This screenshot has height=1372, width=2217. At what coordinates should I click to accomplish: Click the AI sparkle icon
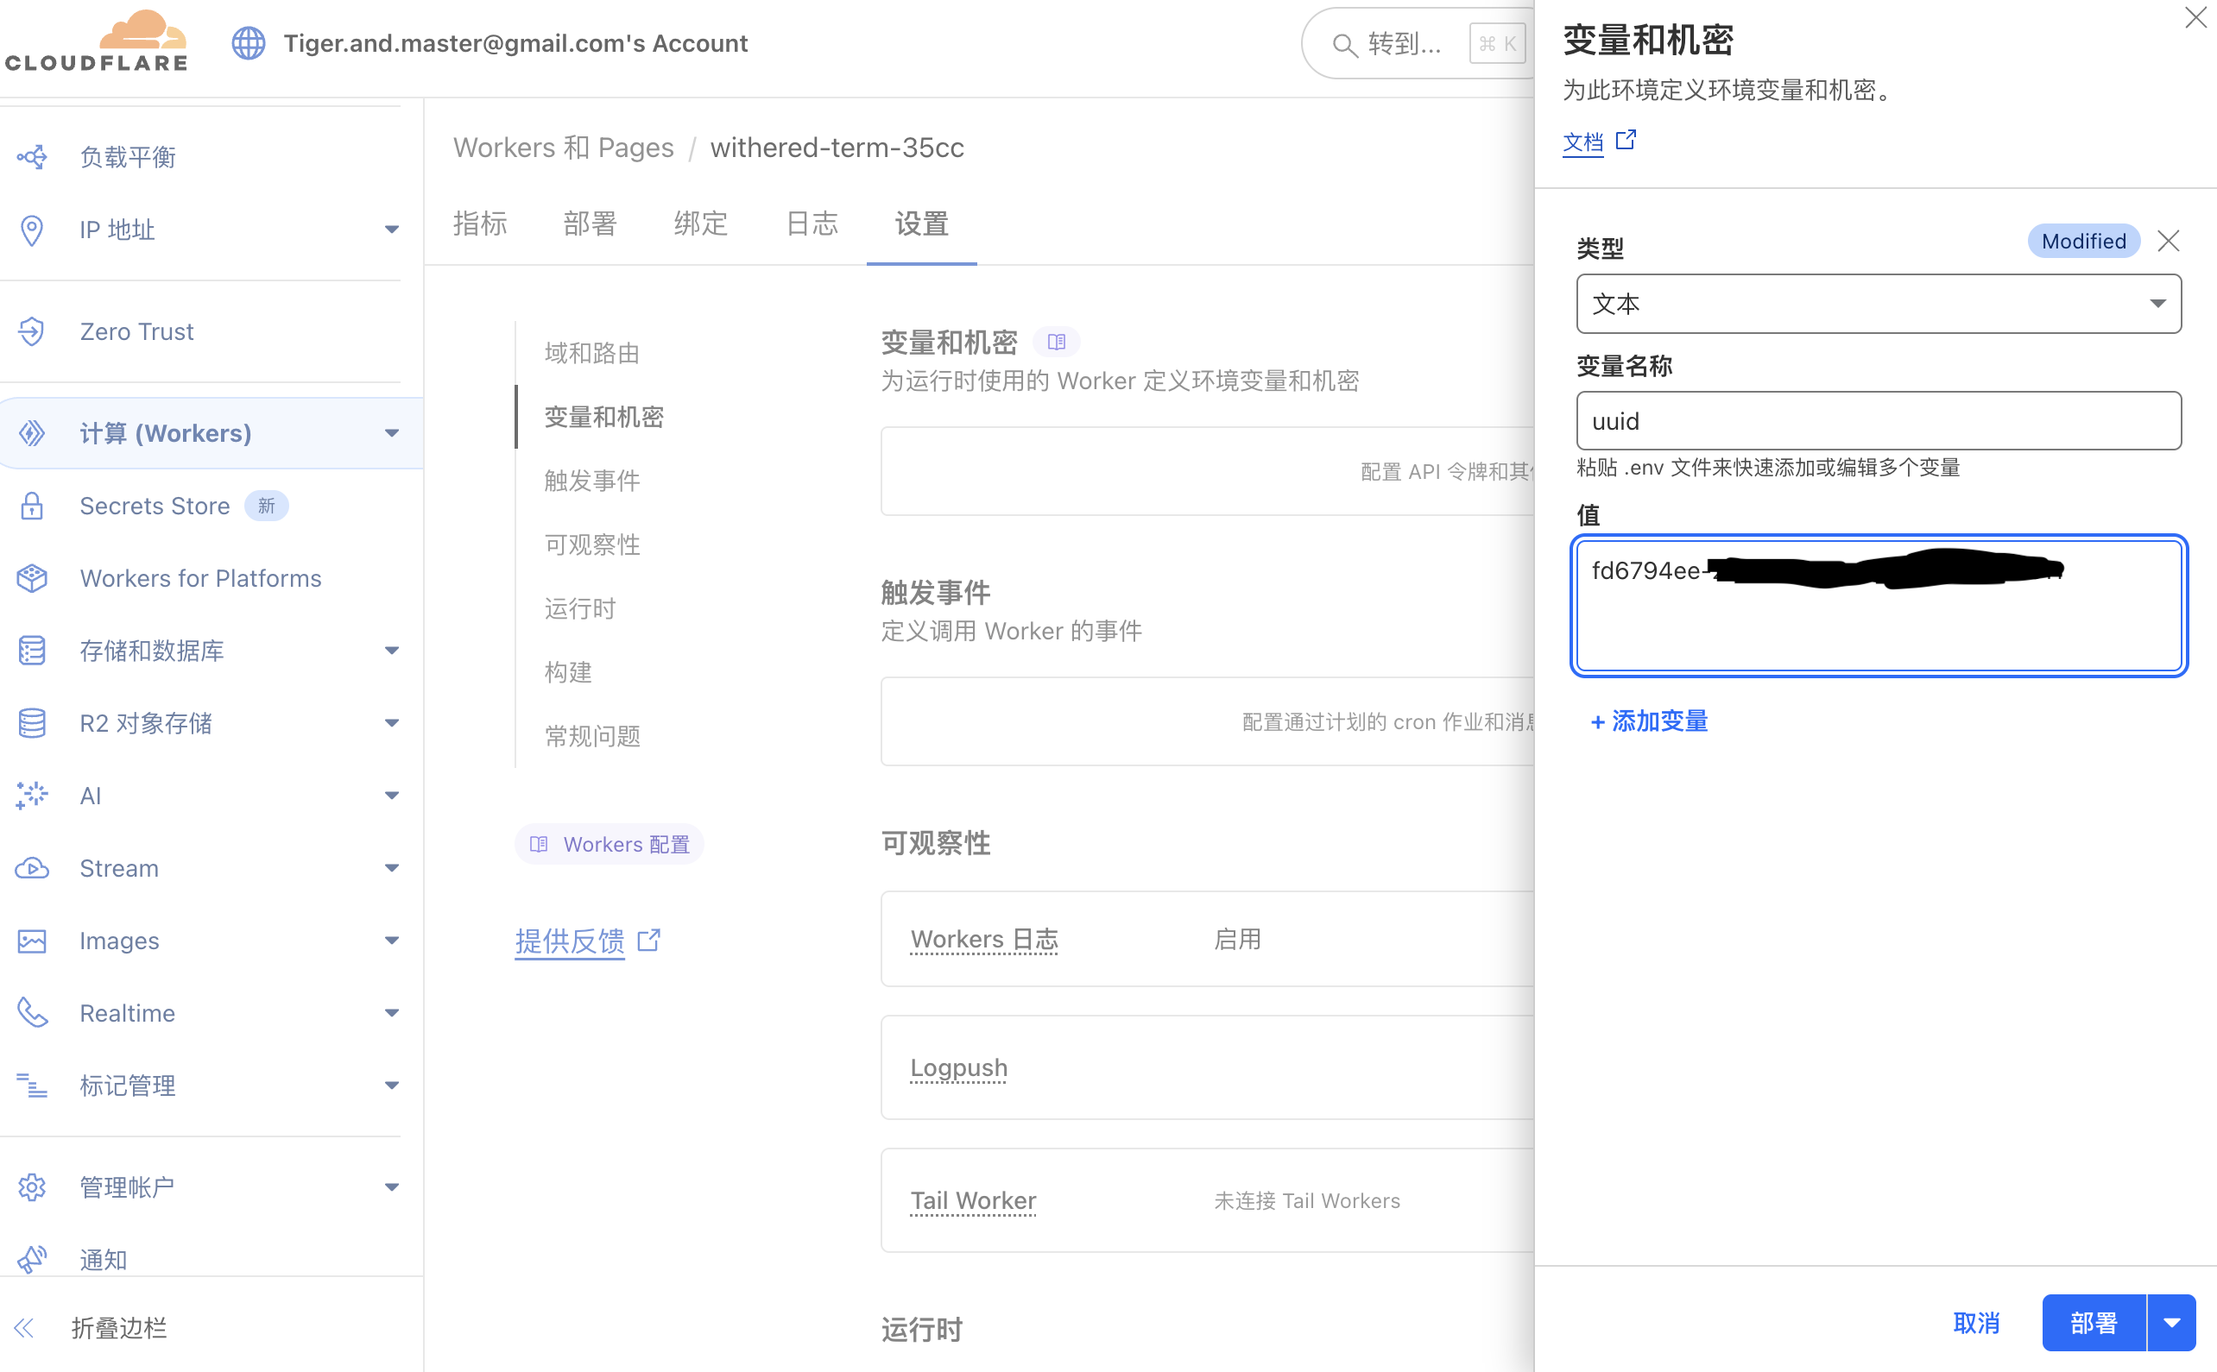pos(32,796)
